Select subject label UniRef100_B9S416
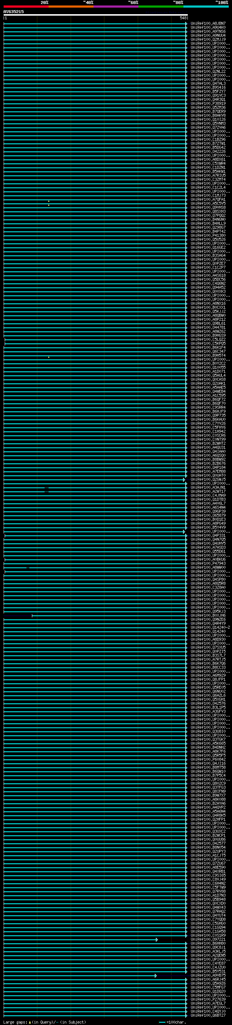The width and height of the screenshot is (232, 1025). tap(208, 88)
